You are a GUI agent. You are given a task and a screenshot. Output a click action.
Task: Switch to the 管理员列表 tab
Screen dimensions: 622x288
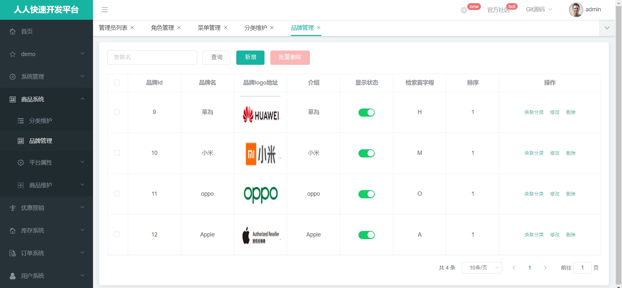[x=113, y=28]
